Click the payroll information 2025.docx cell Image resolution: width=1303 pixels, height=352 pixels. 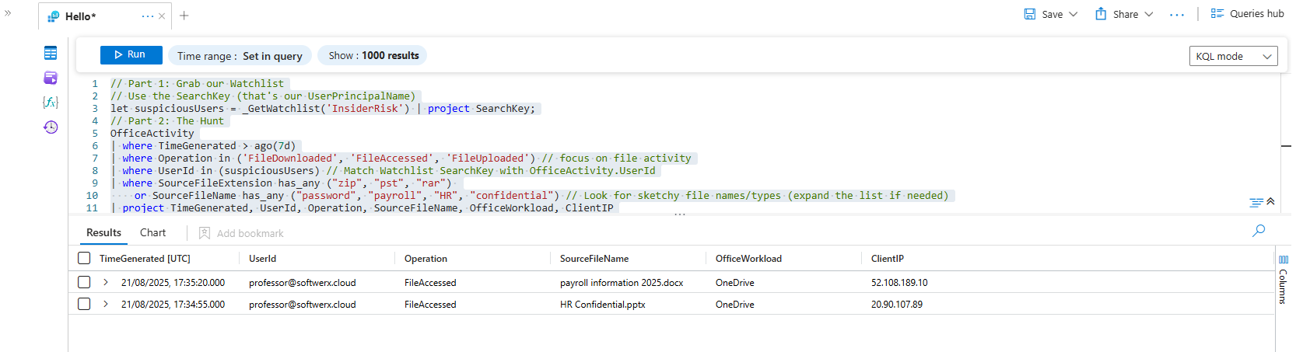coord(622,283)
